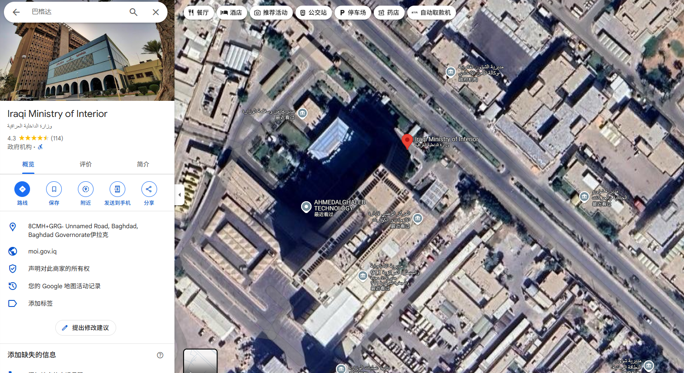Click the red Iraqi Ministry of Interior pin
The height and width of the screenshot is (373, 684).
[407, 141]
